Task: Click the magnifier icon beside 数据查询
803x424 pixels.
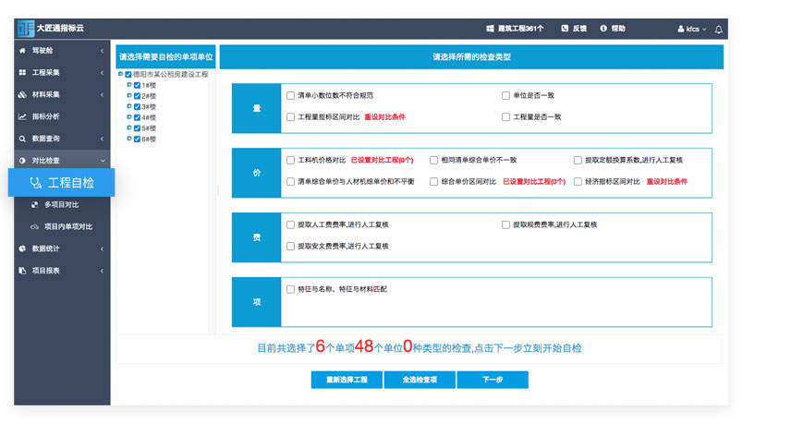Action: pos(22,139)
